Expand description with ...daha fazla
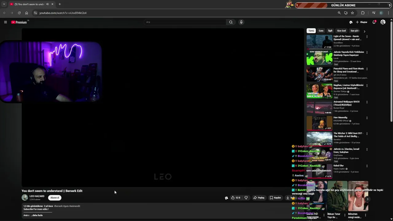The height and width of the screenshot is (221, 393). click(x=37, y=215)
